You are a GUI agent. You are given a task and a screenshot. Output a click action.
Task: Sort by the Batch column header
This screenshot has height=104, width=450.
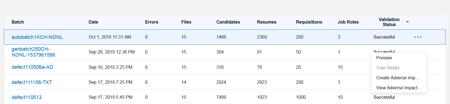click(18, 22)
